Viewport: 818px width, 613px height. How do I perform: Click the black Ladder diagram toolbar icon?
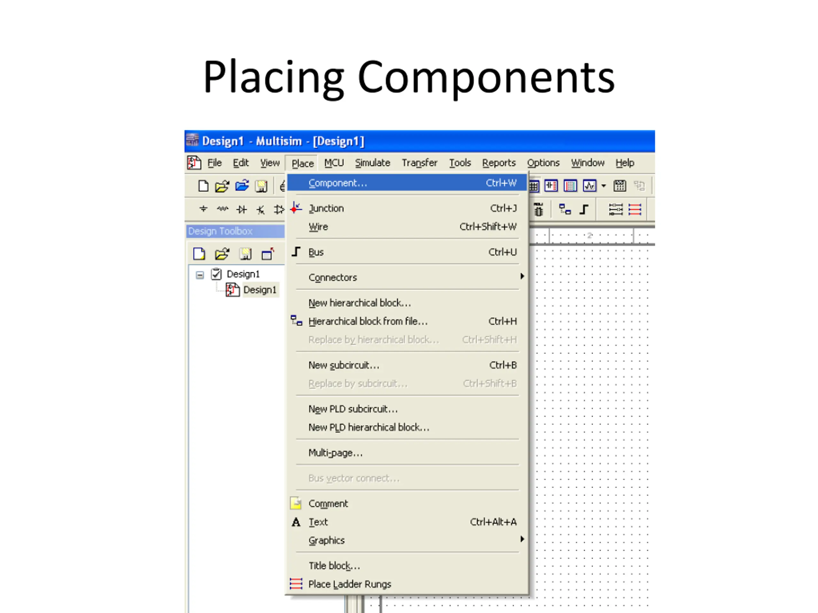pyautogui.click(x=615, y=209)
